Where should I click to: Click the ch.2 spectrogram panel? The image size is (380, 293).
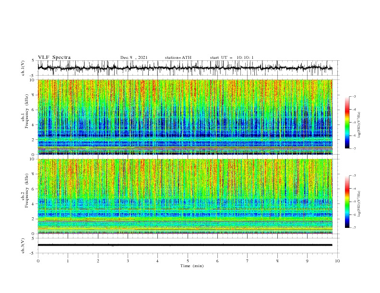[185, 196]
